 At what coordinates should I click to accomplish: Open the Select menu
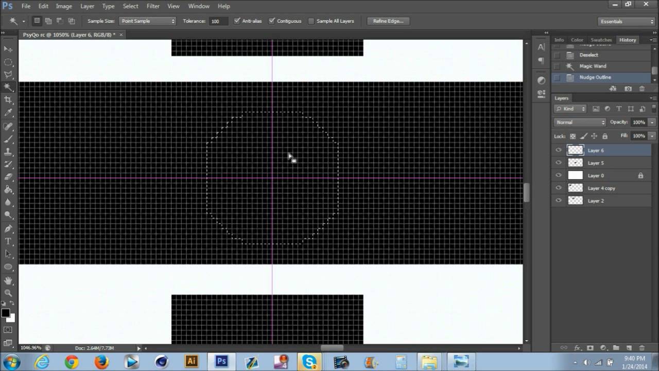pos(130,6)
